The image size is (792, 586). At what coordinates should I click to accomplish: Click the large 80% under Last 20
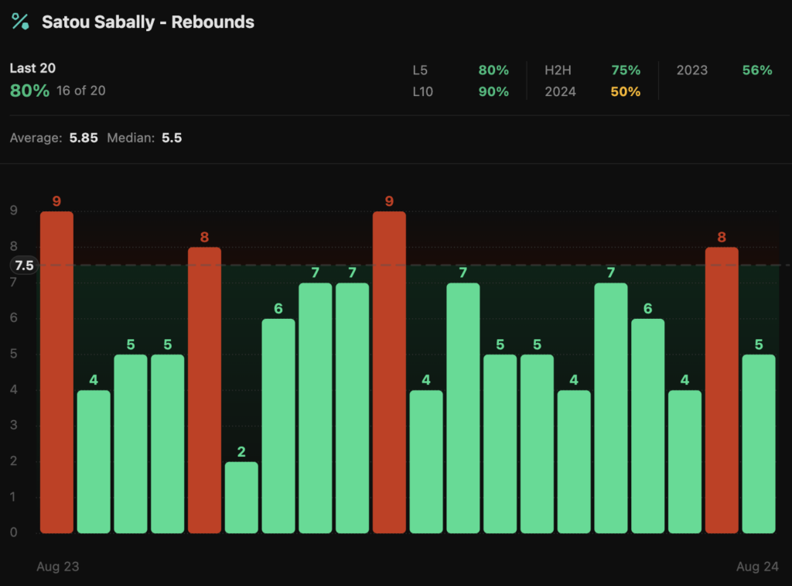point(30,91)
